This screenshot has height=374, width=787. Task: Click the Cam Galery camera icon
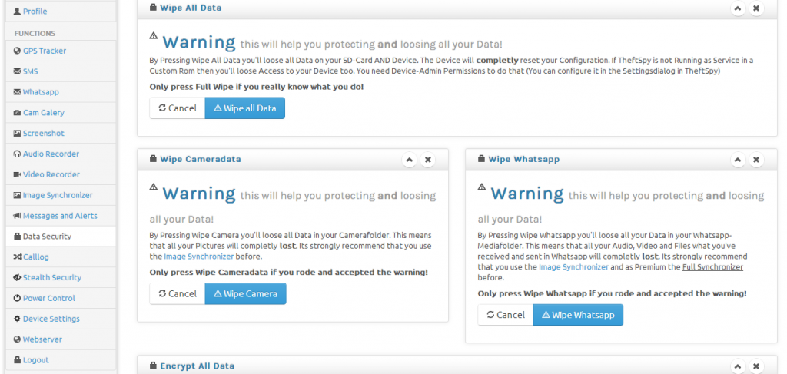click(17, 113)
